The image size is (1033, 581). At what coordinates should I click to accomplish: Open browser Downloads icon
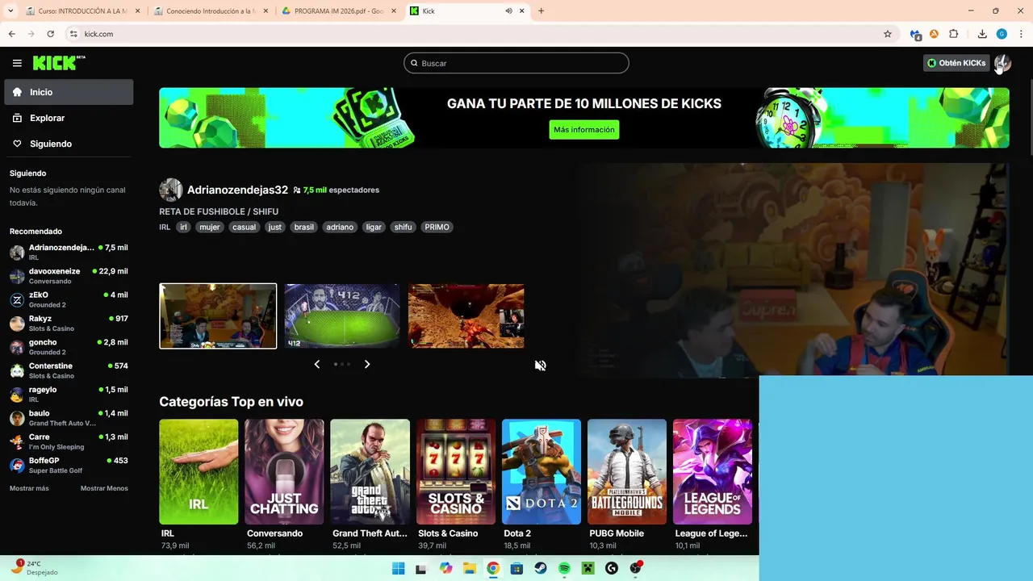982,34
